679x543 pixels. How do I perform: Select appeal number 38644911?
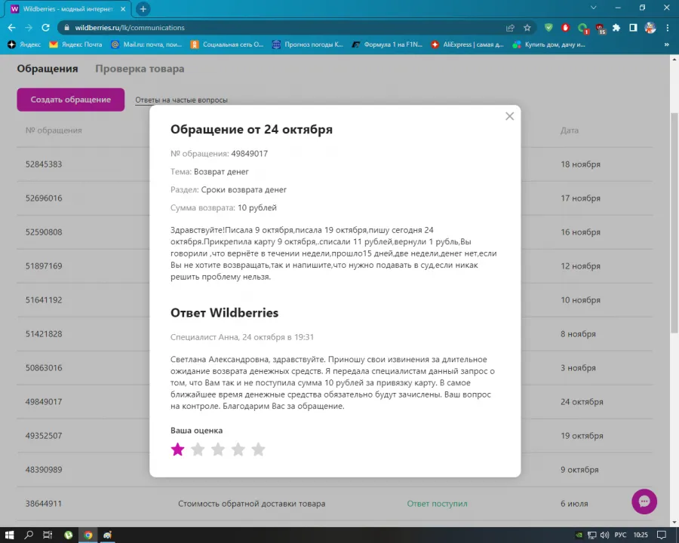[44, 504]
